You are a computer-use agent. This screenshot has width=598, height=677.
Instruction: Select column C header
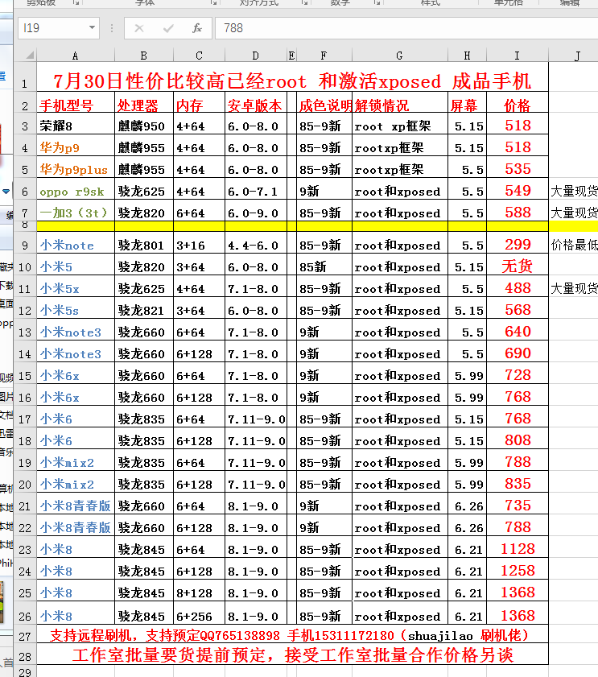point(199,56)
